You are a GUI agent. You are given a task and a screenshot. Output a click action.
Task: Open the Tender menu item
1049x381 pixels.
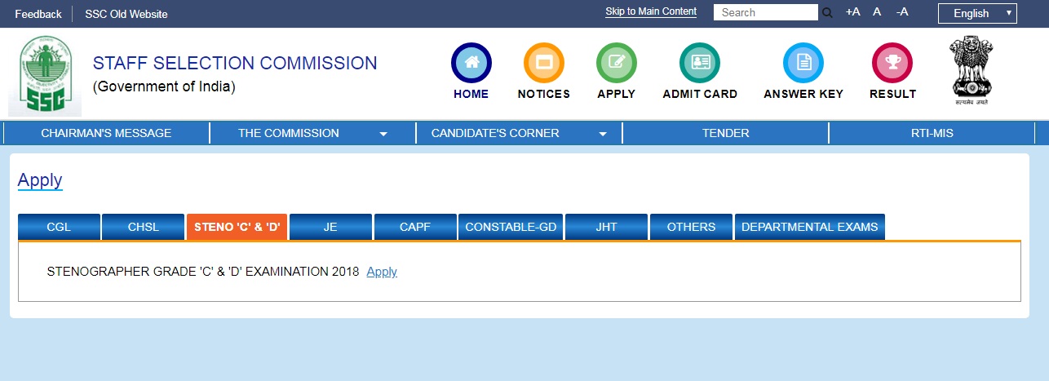(725, 133)
